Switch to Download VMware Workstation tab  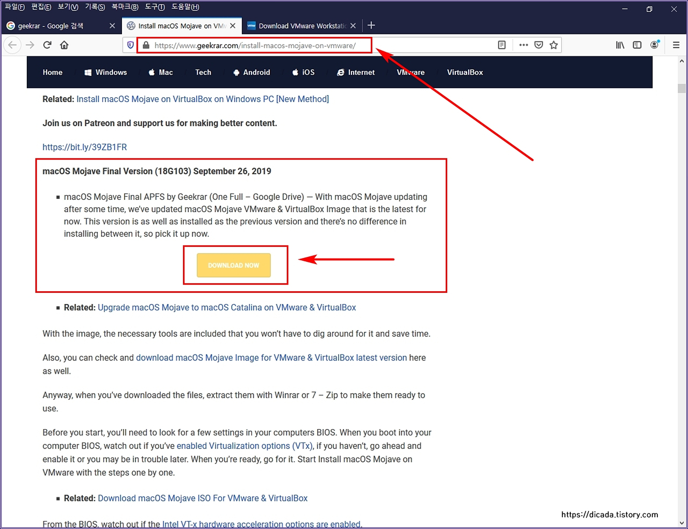click(302, 26)
